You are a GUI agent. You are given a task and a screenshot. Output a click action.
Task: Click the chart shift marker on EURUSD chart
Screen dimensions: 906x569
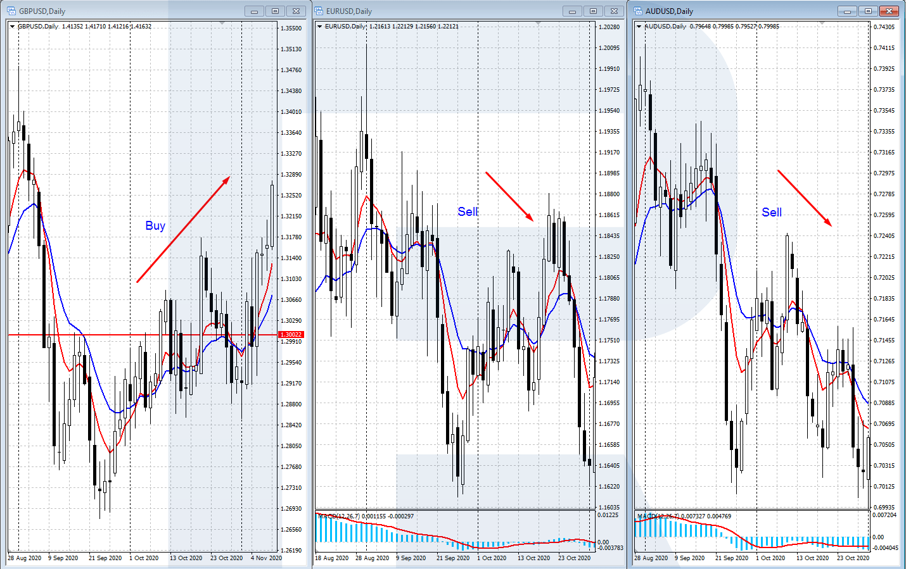click(538, 23)
